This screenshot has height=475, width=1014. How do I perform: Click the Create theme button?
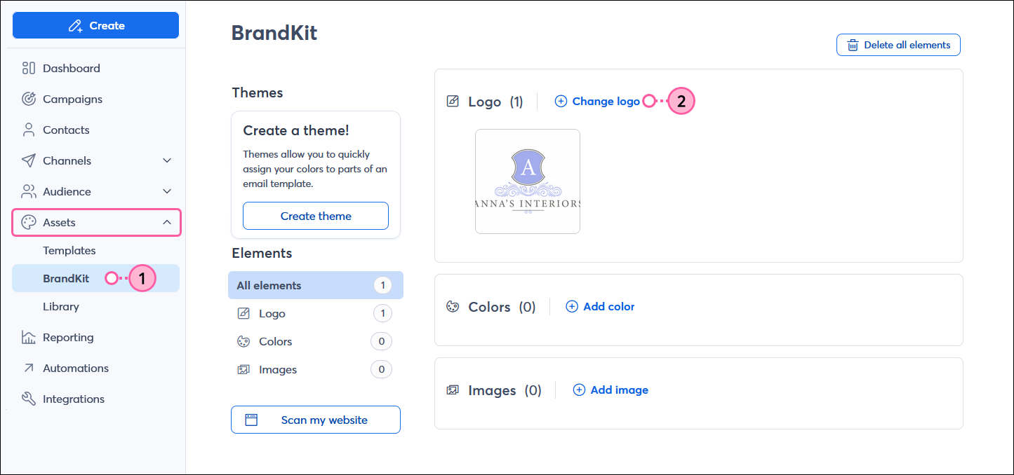[x=315, y=216]
